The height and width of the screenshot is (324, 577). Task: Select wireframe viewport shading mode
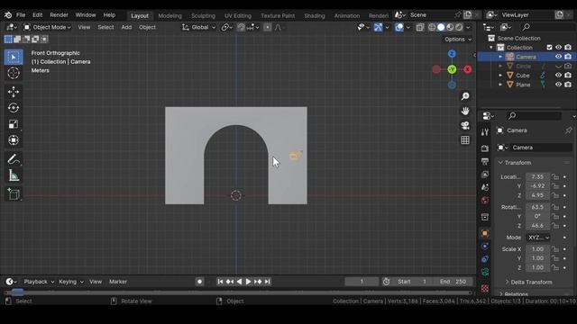pos(432,27)
